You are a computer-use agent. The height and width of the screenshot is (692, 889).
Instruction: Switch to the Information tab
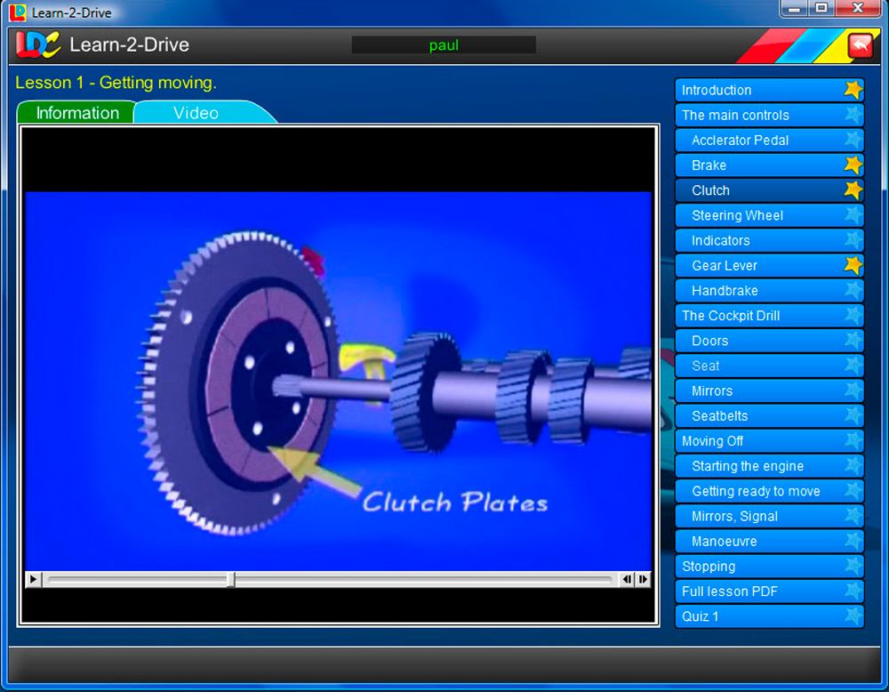click(x=76, y=113)
